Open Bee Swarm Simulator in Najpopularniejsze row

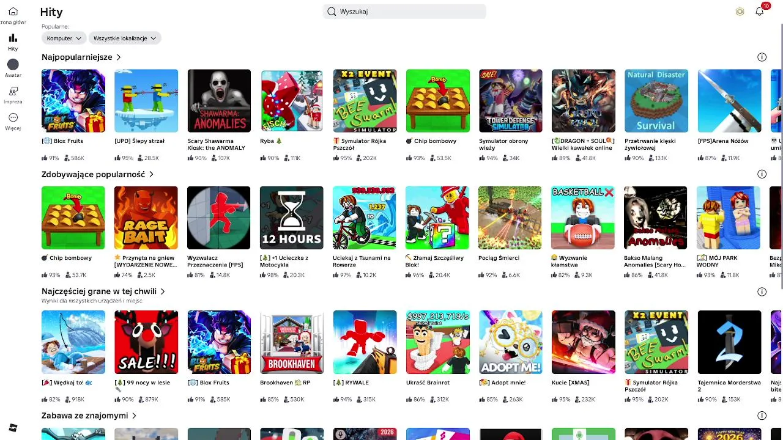(365, 101)
